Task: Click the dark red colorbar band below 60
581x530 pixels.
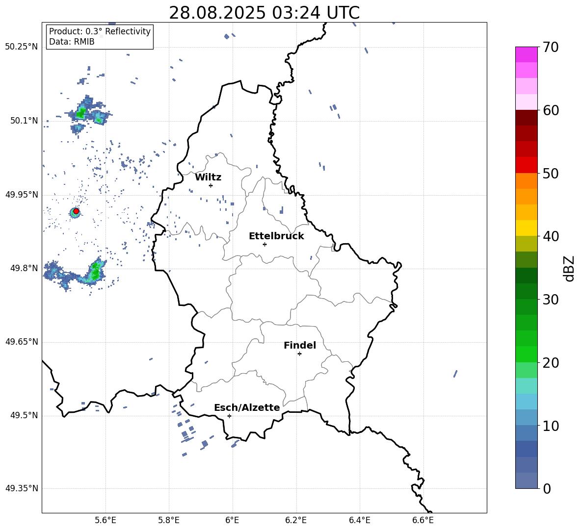Action: (x=527, y=118)
